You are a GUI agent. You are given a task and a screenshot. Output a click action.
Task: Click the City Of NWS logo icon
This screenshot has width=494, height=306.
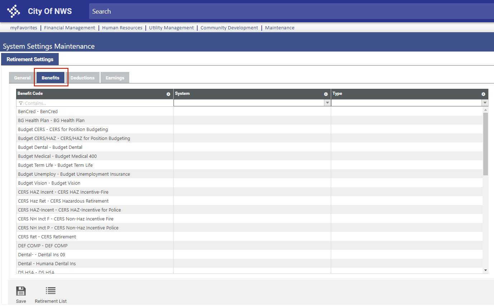[14, 11]
